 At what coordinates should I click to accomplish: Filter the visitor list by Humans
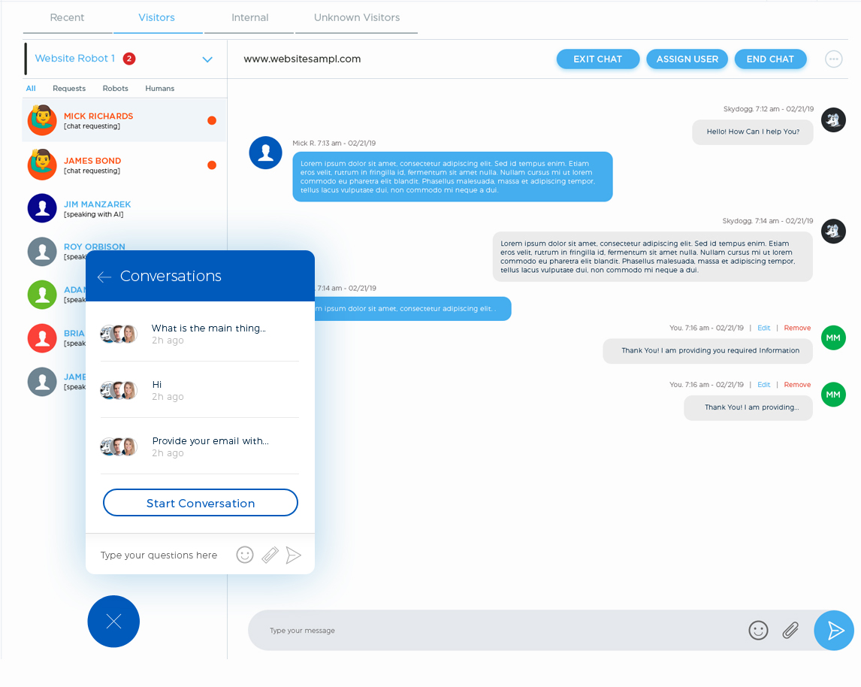(160, 89)
